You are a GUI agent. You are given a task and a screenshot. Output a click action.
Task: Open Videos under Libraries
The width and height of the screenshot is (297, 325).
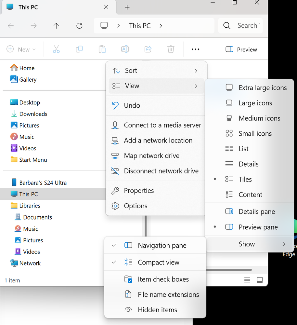[27, 251]
